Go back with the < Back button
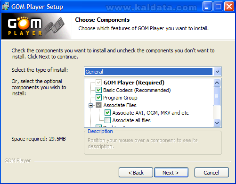236x184 pixels. [136, 173]
